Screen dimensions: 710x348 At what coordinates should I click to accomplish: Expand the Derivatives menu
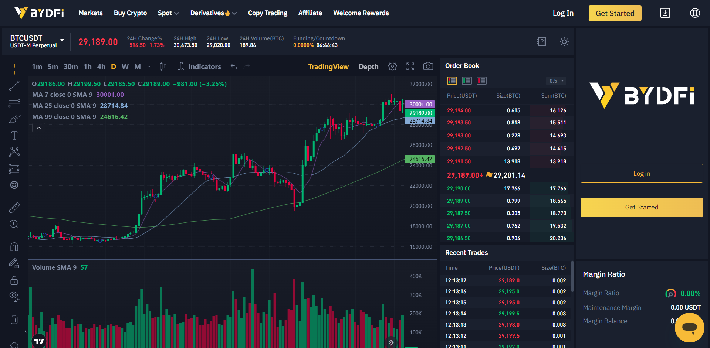(x=213, y=13)
